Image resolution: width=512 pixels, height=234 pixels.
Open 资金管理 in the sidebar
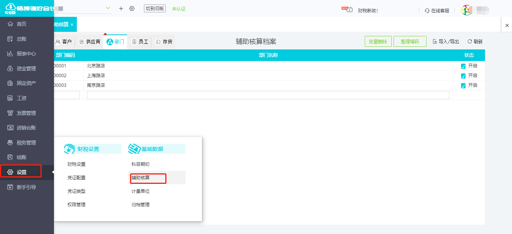tap(27, 69)
